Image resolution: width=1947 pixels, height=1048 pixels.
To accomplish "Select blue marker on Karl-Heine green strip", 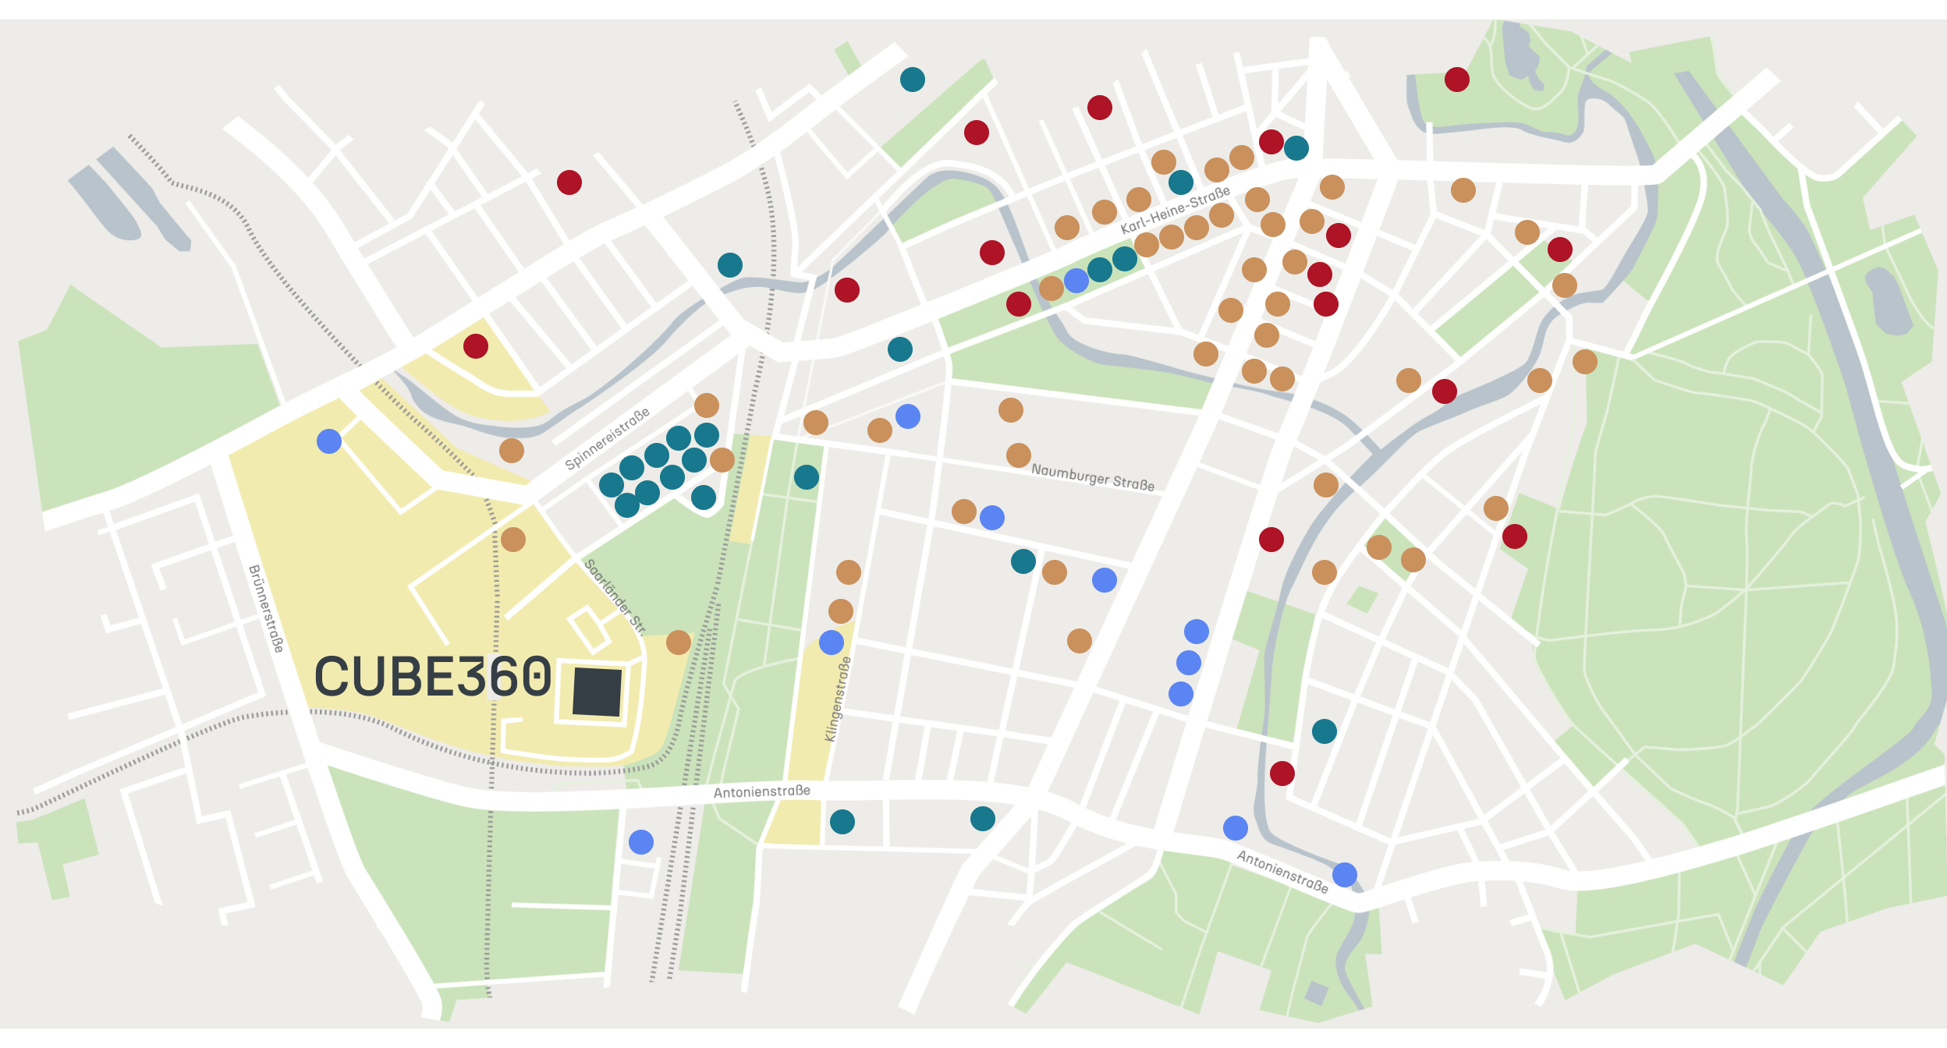I will coord(1076,281).
